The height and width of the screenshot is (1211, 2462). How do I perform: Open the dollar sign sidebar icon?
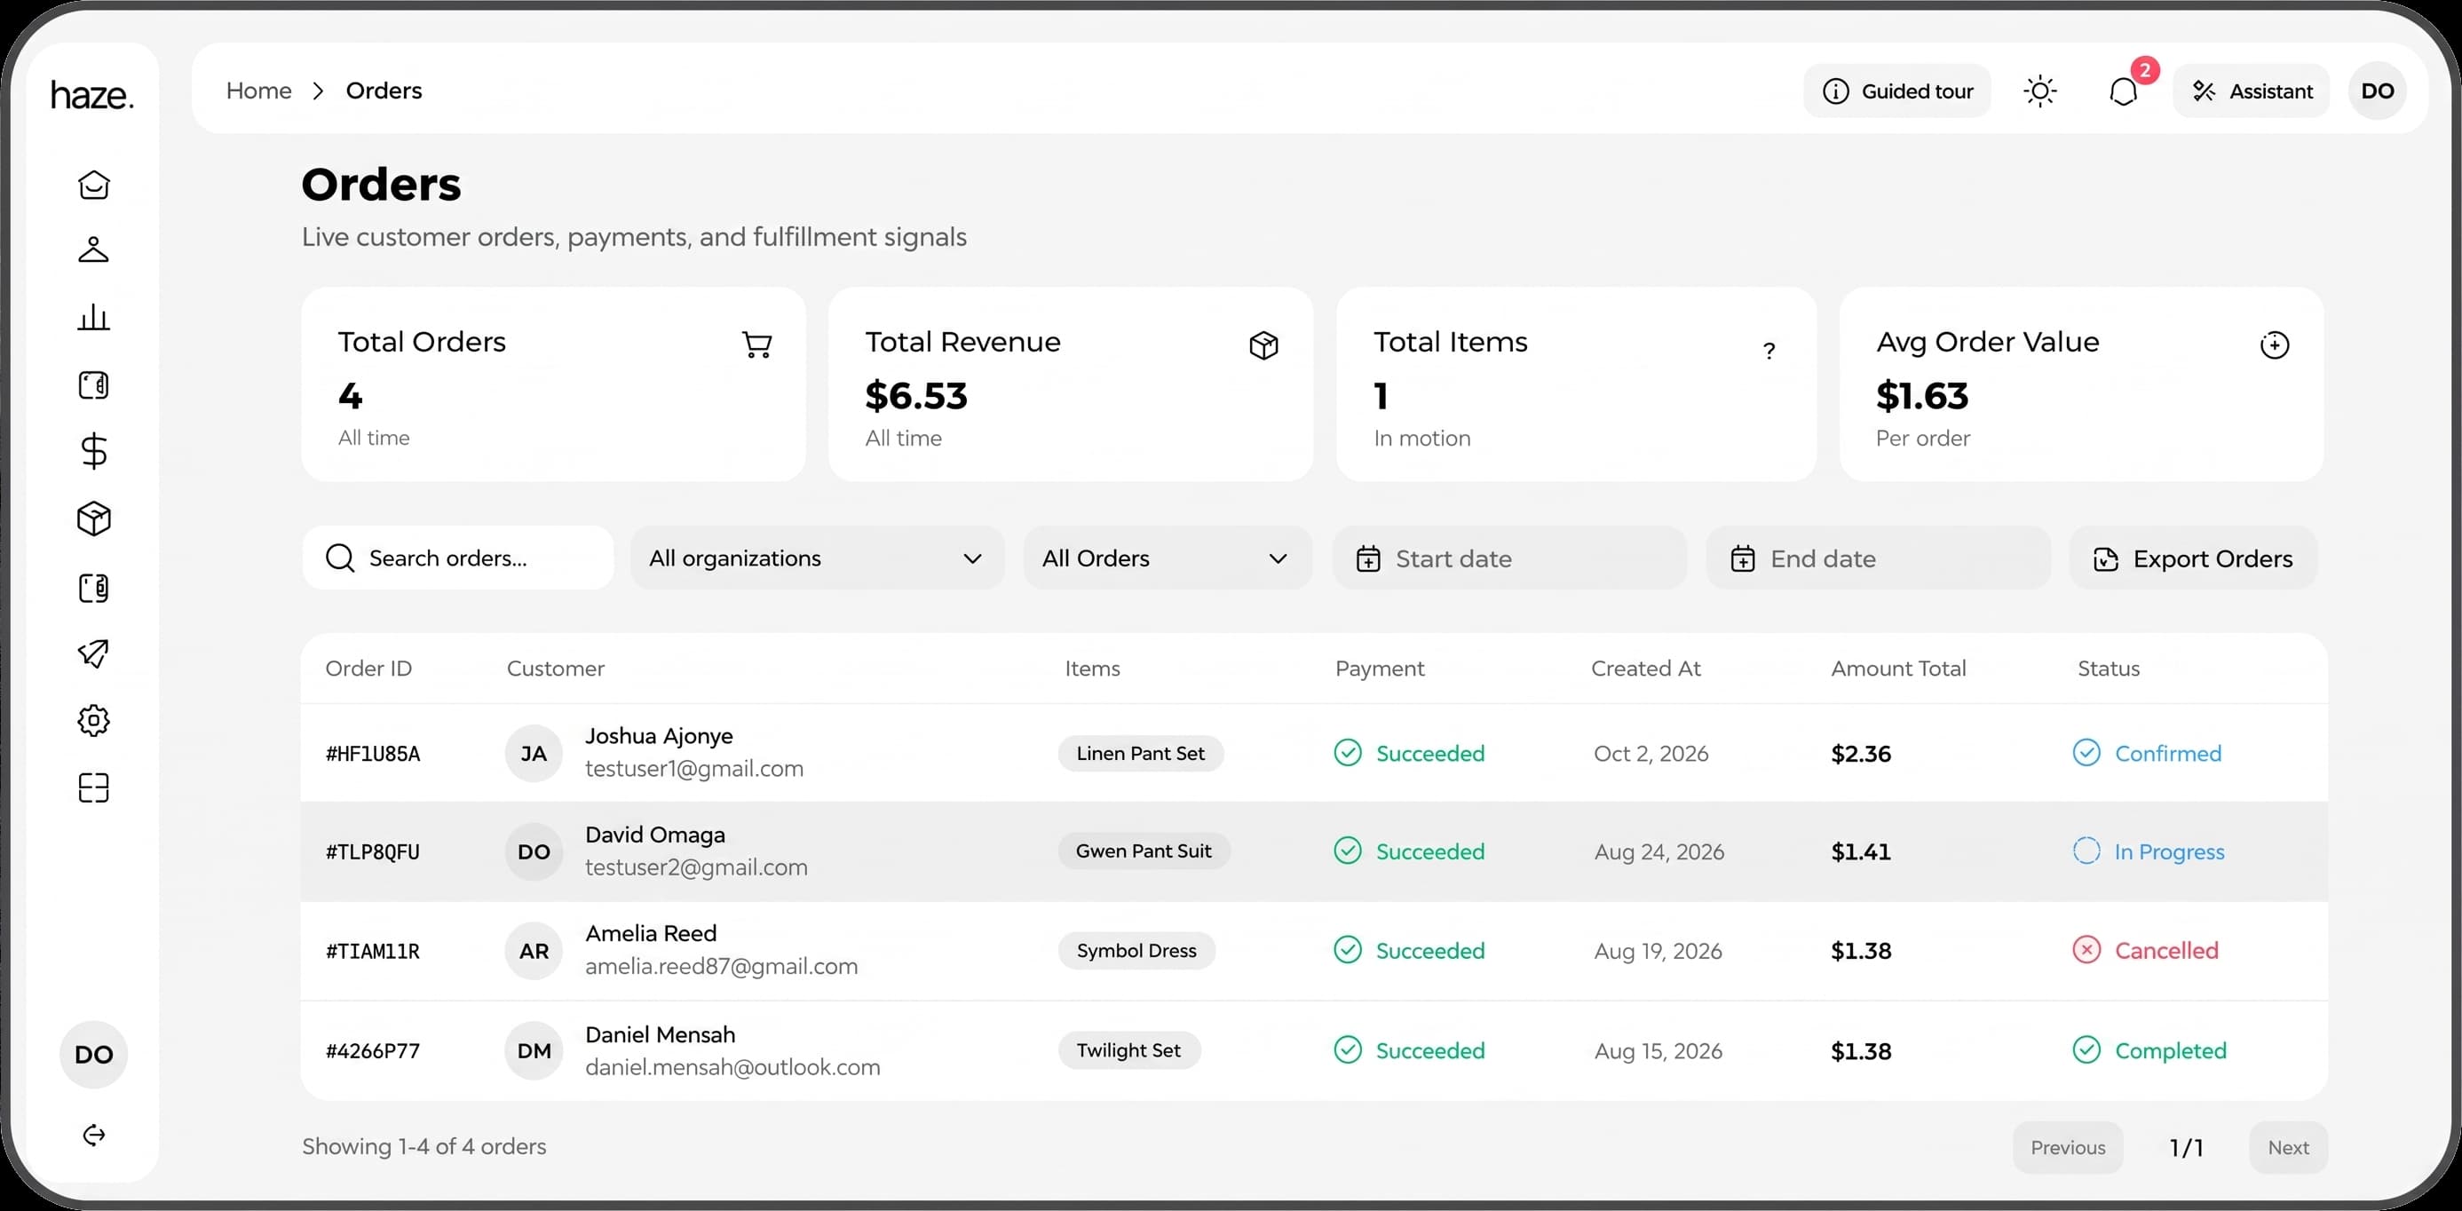(x=93, y=451)
